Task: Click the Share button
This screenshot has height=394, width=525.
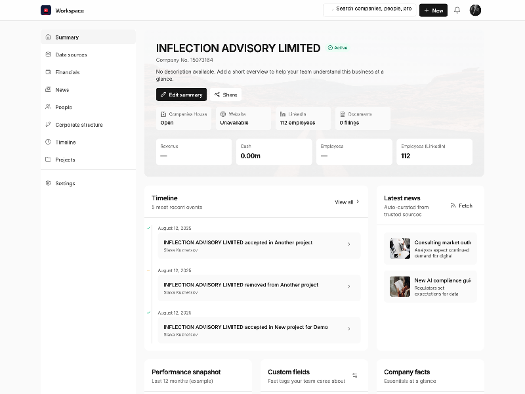Action: click(x=226, y=95)
